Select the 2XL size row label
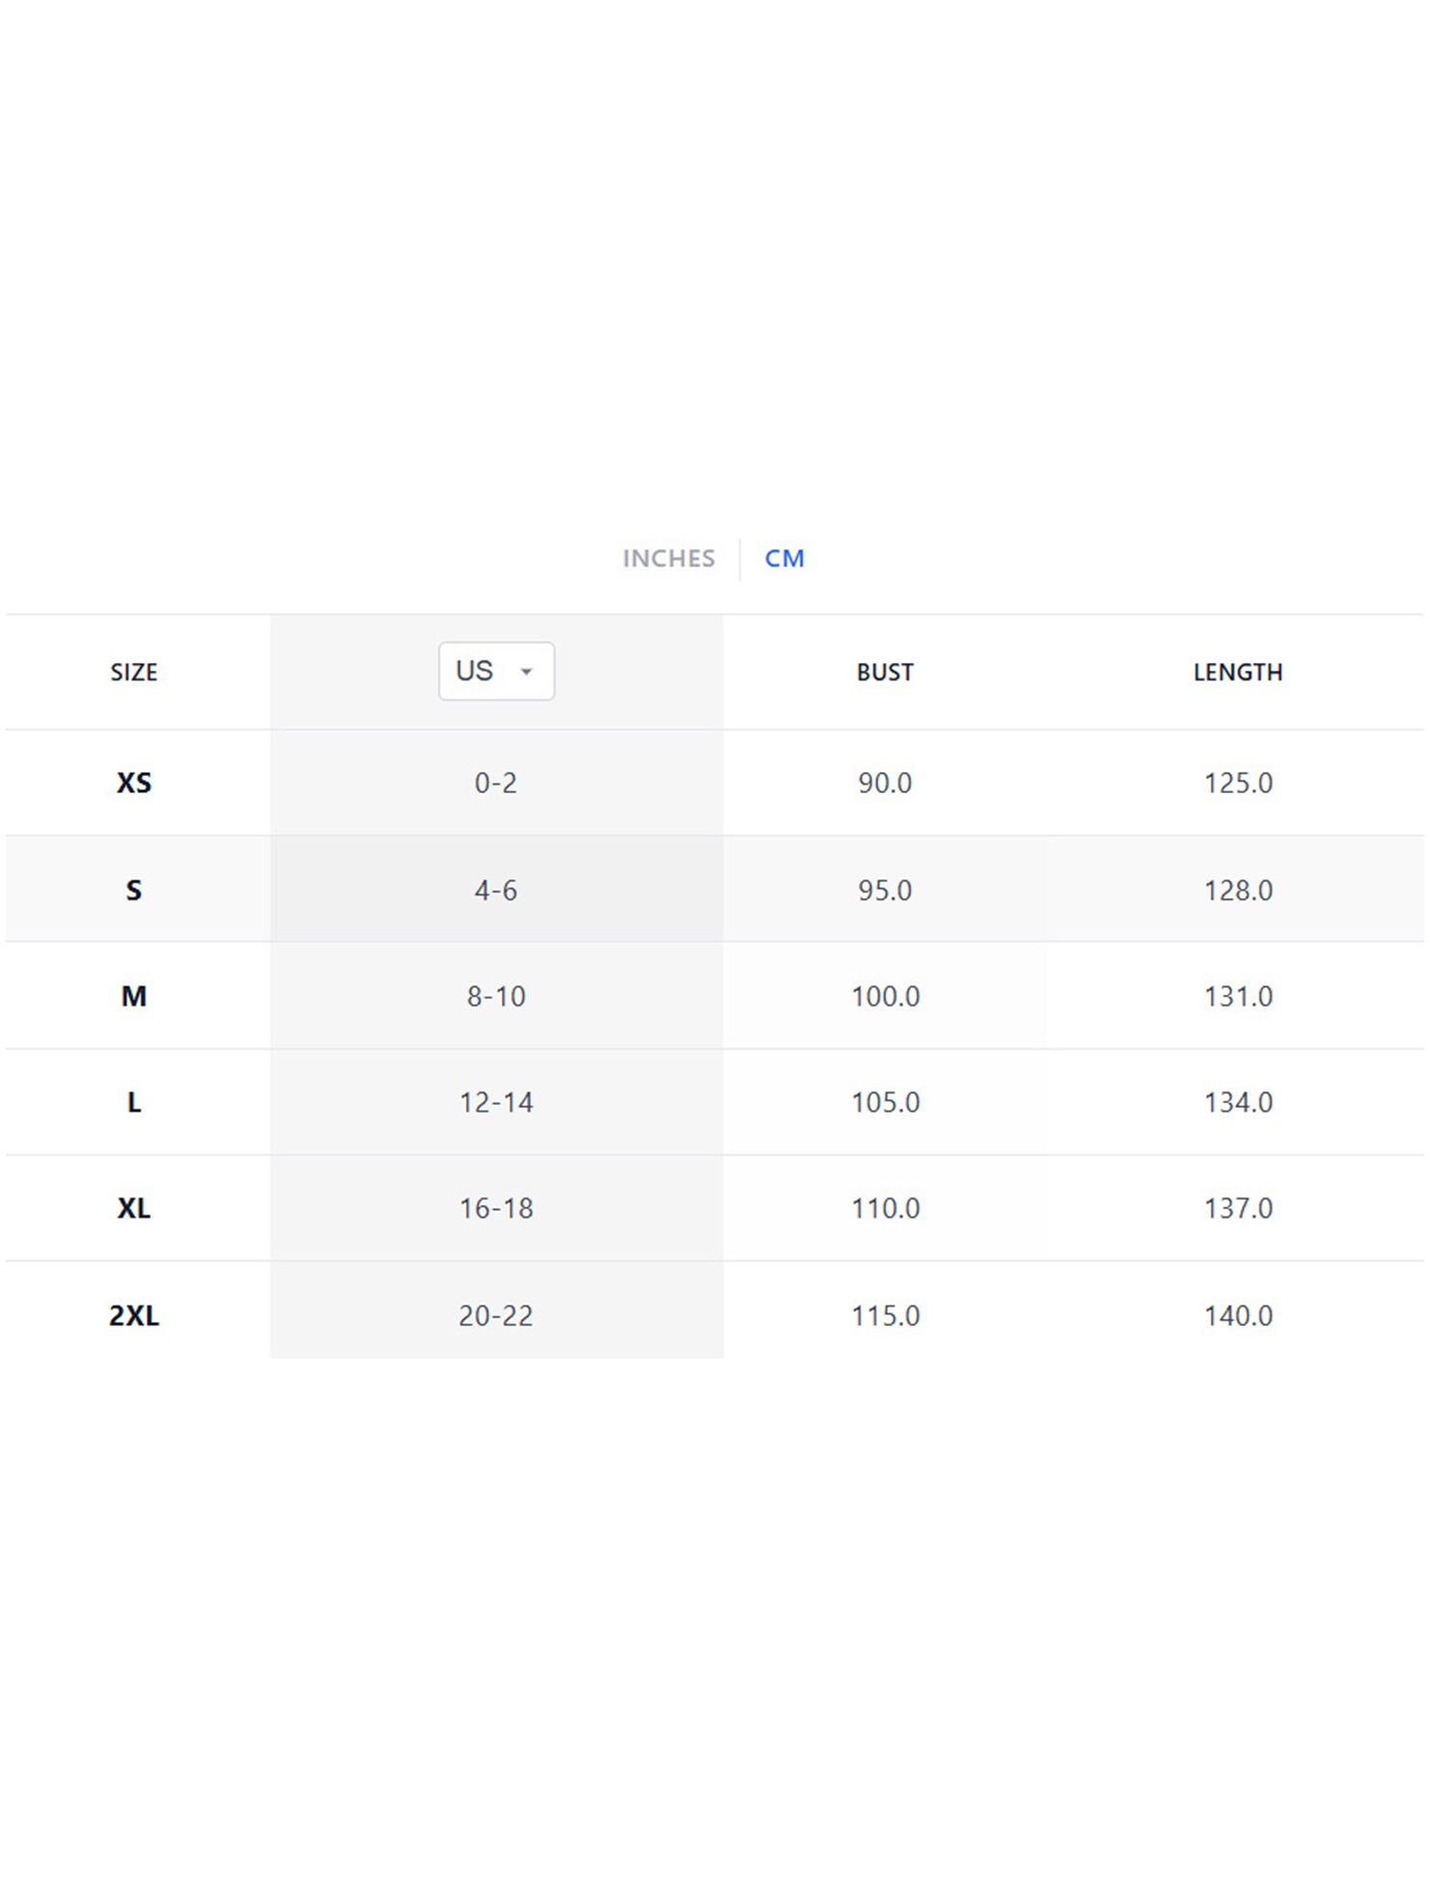1430x1897 pixels. pos(134,1315)
